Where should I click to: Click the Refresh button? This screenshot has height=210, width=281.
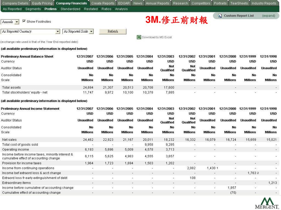coord(113,31)
